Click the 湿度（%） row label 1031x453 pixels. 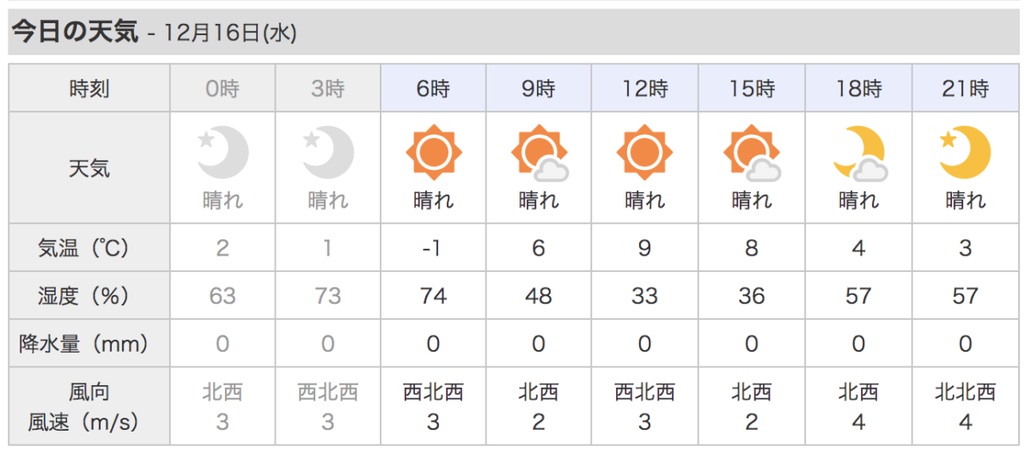(89, 296)
